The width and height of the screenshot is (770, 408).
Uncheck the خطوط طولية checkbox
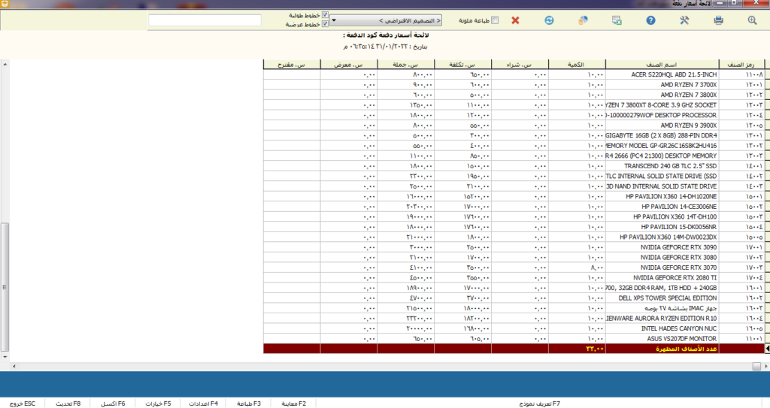coord(325,15)
